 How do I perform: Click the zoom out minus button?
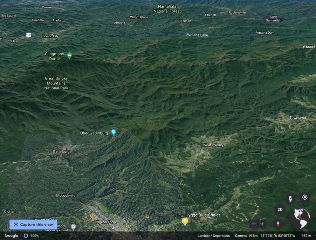254,224
